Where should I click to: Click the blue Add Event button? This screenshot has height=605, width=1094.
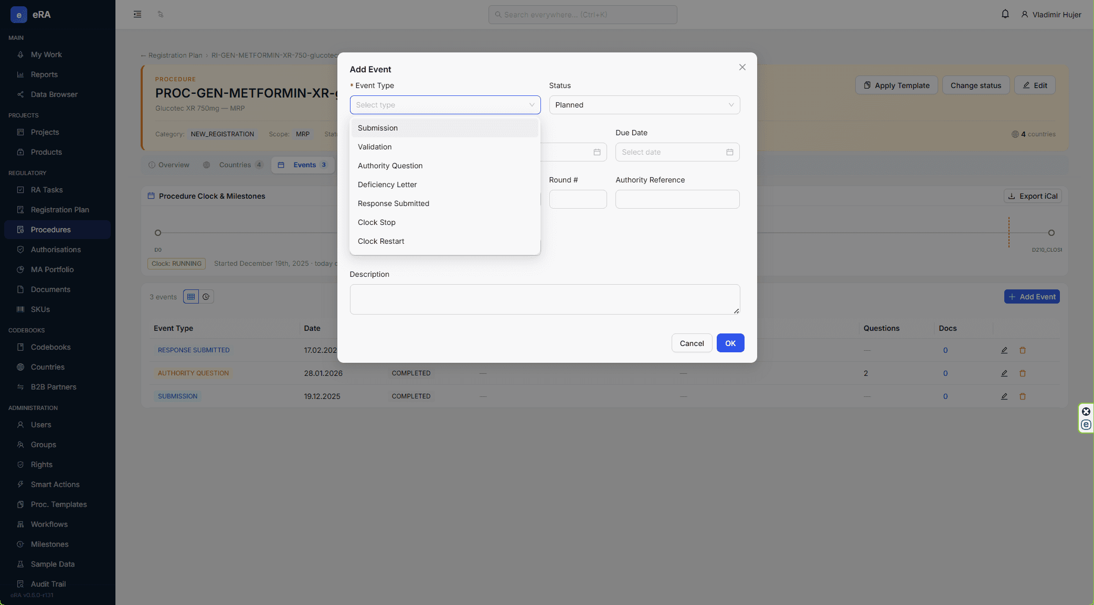pos(1032,297)
